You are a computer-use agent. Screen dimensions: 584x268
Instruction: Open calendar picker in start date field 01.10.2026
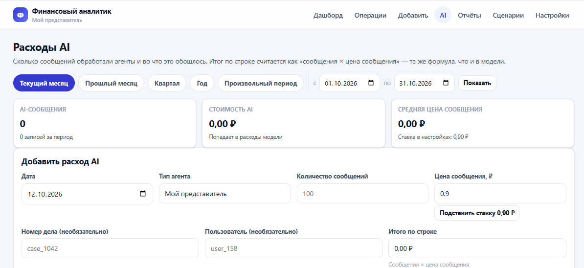pos(371,83)
